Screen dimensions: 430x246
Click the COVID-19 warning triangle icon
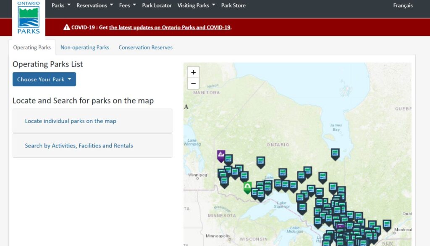(x=66, y=27)
